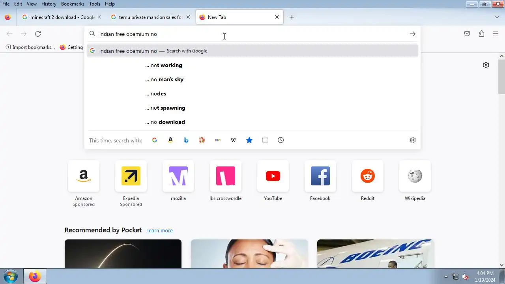
Task: Click the Learn more Pocket link
Action: coord(159,231)
